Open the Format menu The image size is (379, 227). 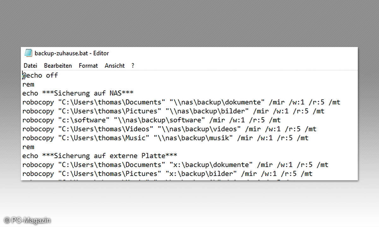88,66
